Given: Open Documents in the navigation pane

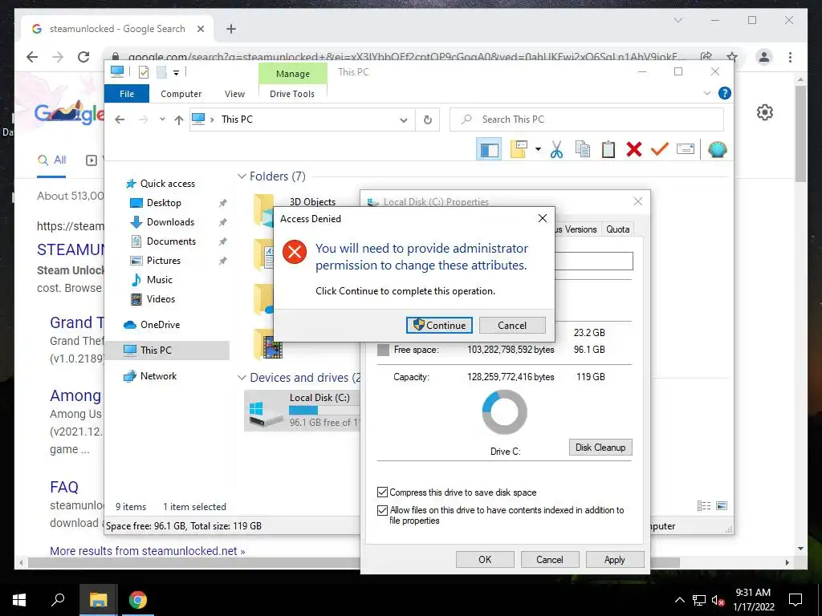Looking at the screenshot, I should pyautogui.click(x=171, y=241).
